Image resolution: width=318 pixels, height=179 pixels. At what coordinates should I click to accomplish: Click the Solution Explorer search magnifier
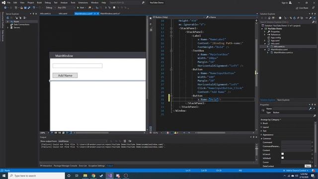(x=314, y=22)
